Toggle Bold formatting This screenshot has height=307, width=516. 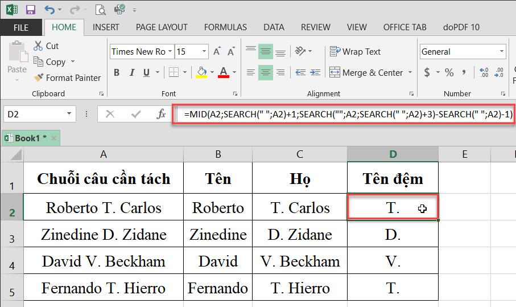[x=117, y=72]
